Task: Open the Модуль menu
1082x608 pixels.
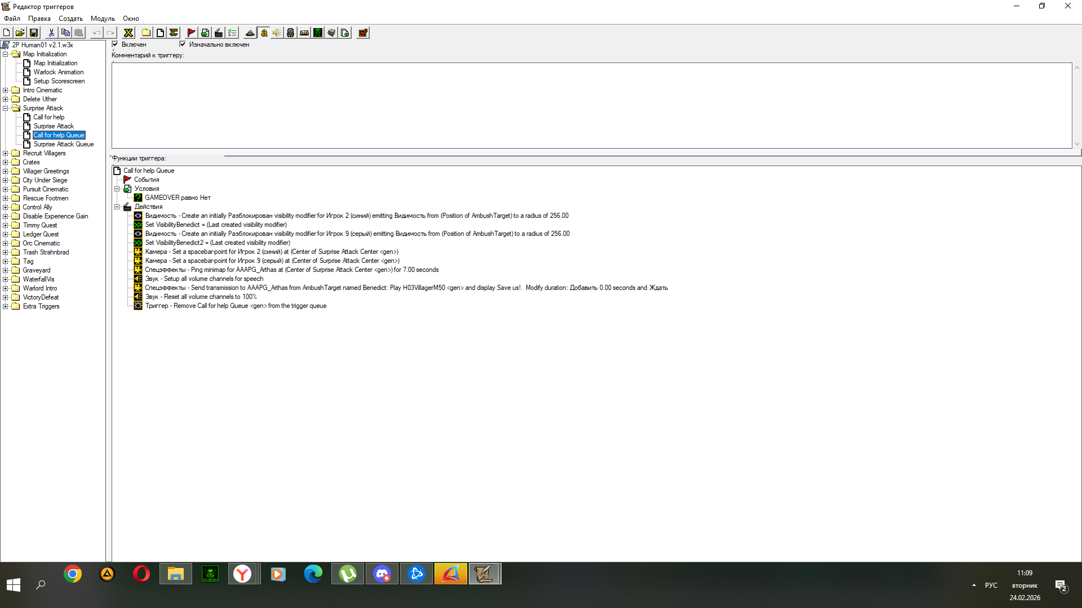Action: [x=103, y=19]
